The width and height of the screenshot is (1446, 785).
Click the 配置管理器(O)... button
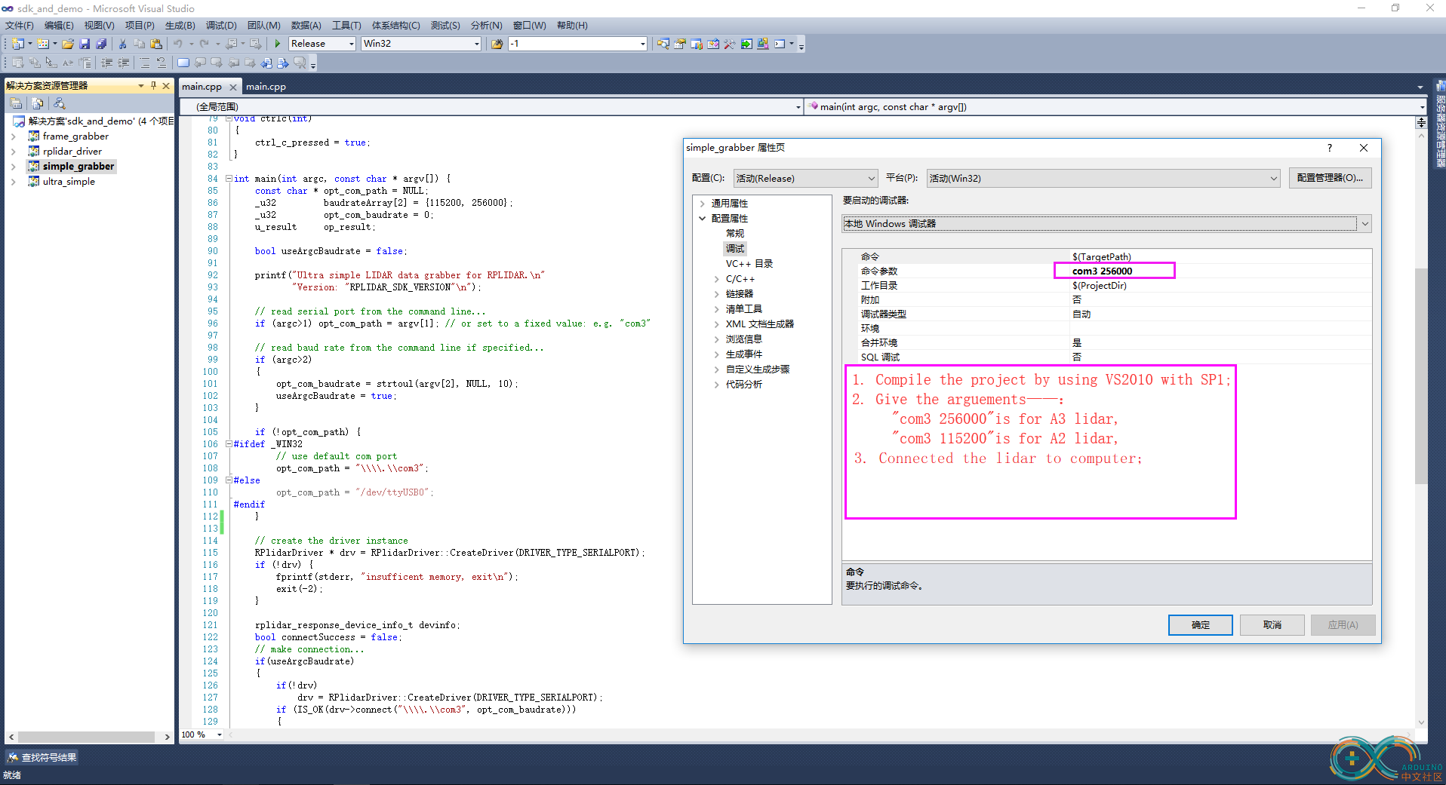[x=1330, y=178]
